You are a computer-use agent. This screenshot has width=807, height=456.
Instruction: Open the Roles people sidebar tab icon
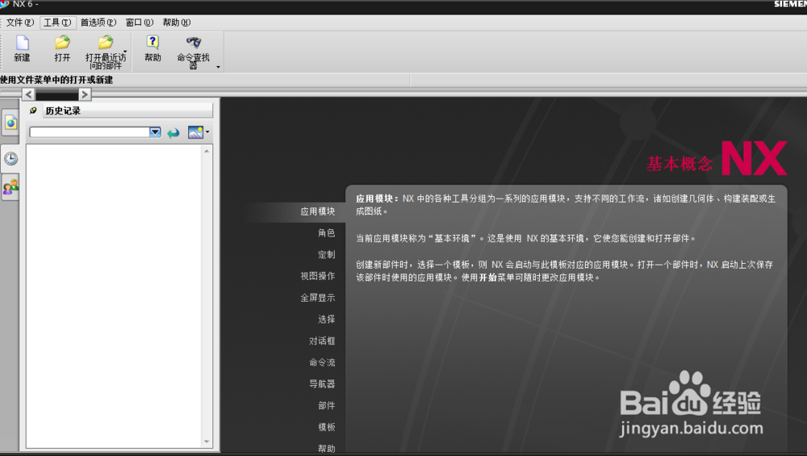(10, 186)
